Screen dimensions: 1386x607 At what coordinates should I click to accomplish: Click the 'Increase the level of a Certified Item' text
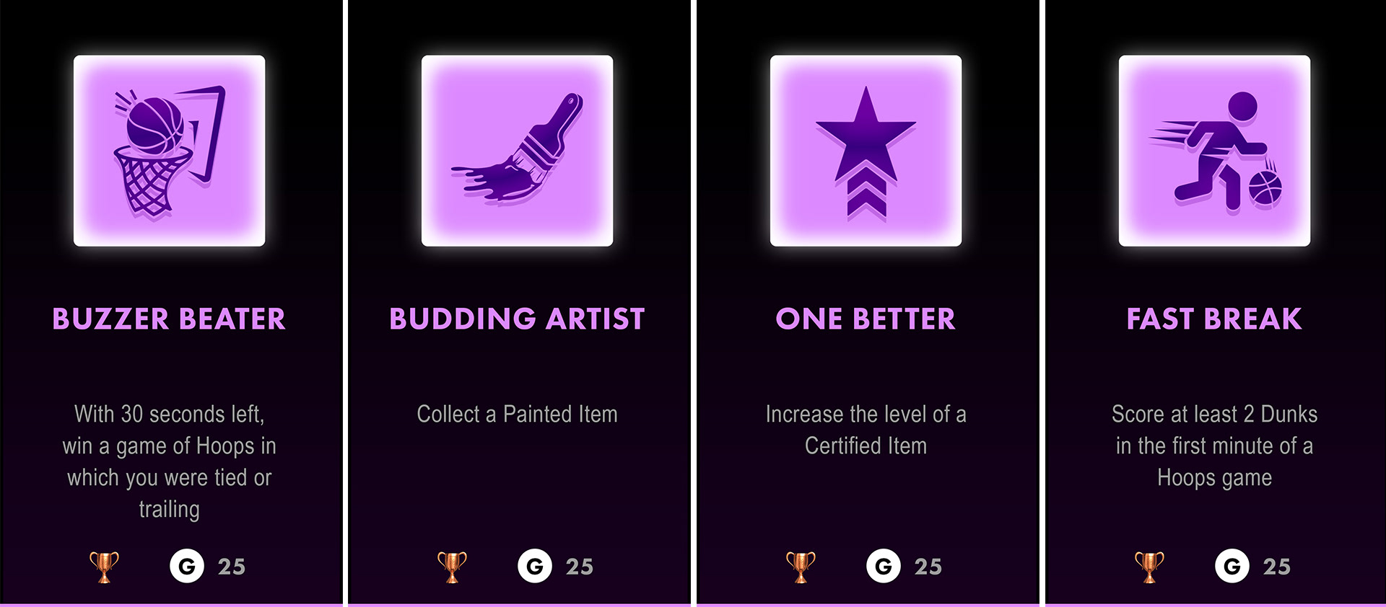[x=866, y=430]
